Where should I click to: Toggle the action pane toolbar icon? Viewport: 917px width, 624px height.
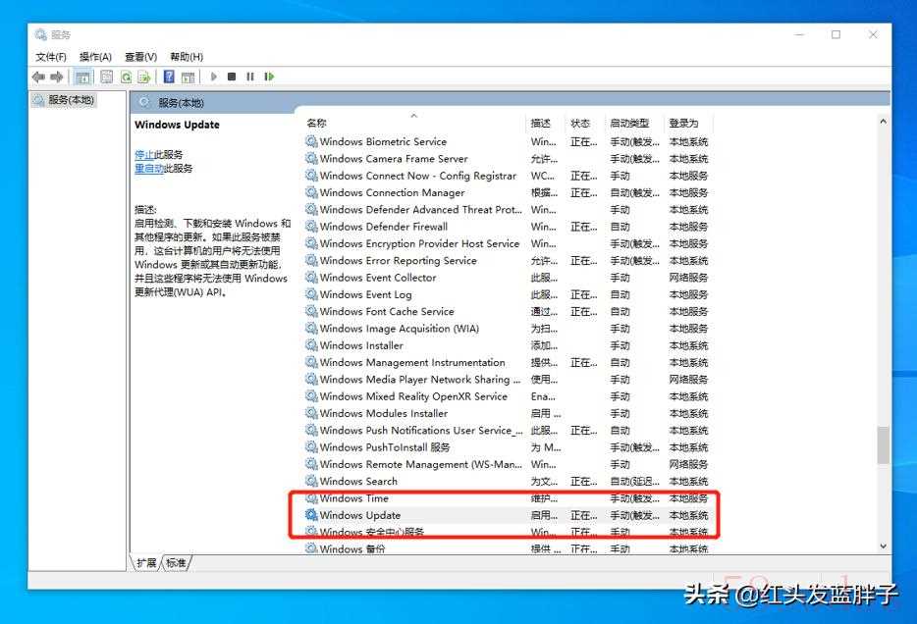[188, 77]
